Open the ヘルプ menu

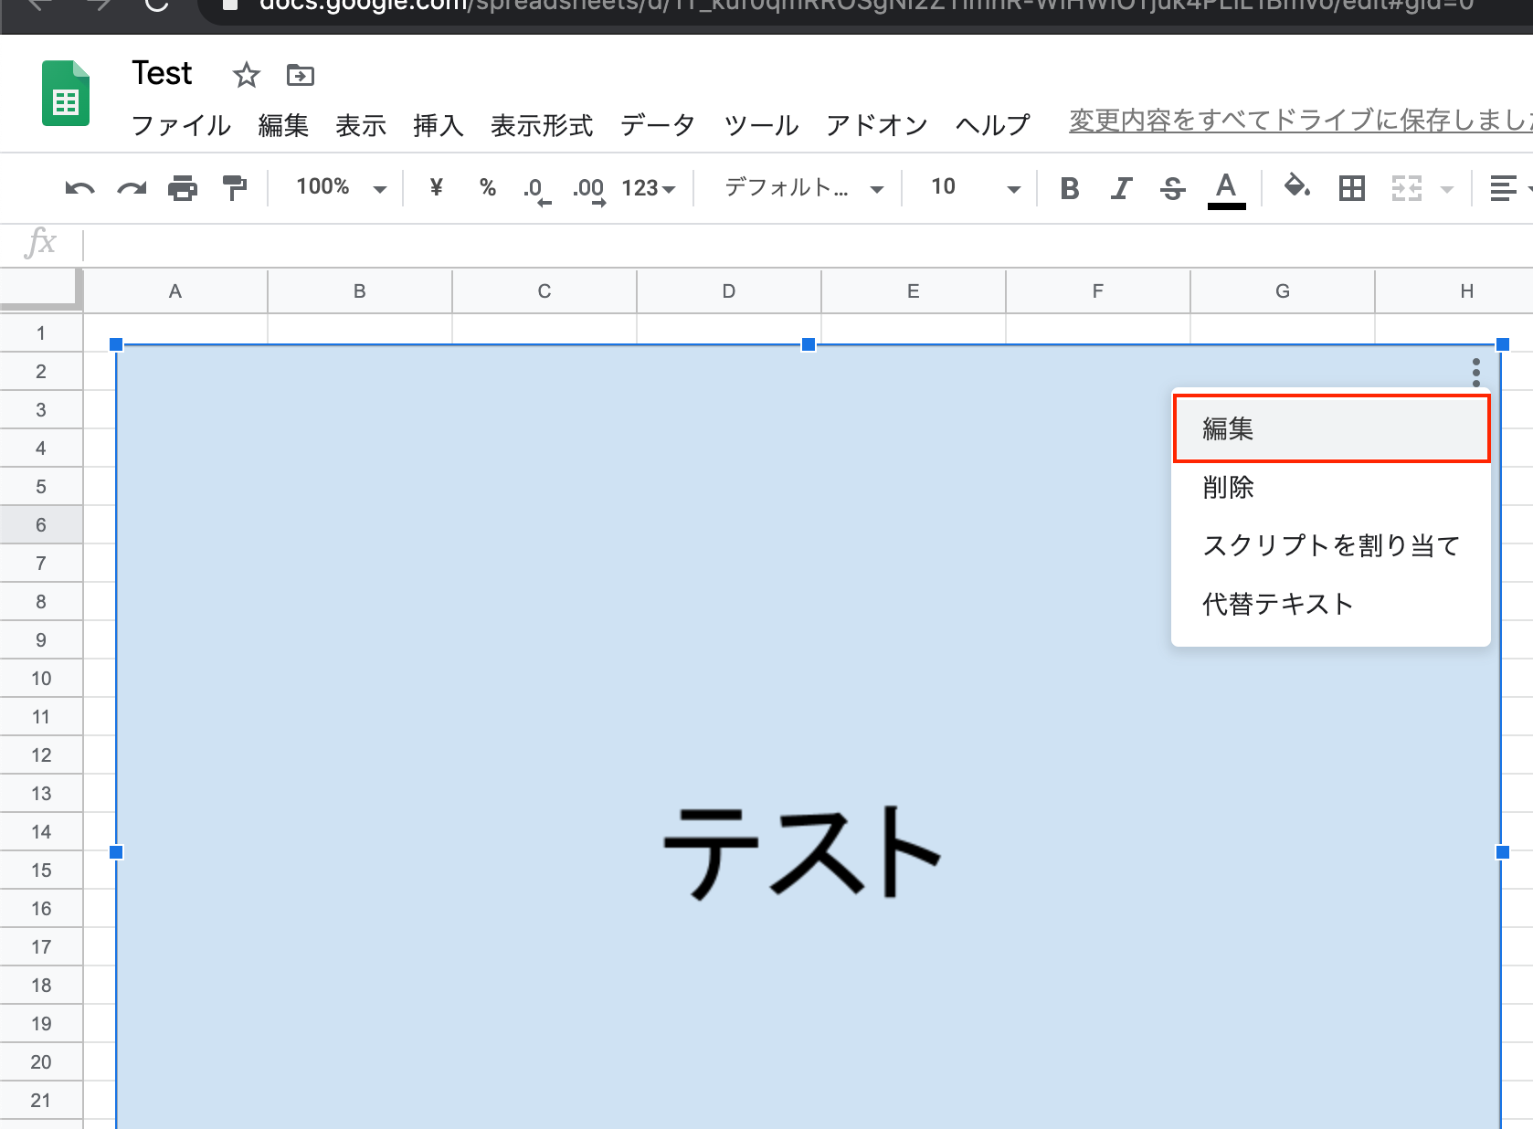[x=993, y=125]
